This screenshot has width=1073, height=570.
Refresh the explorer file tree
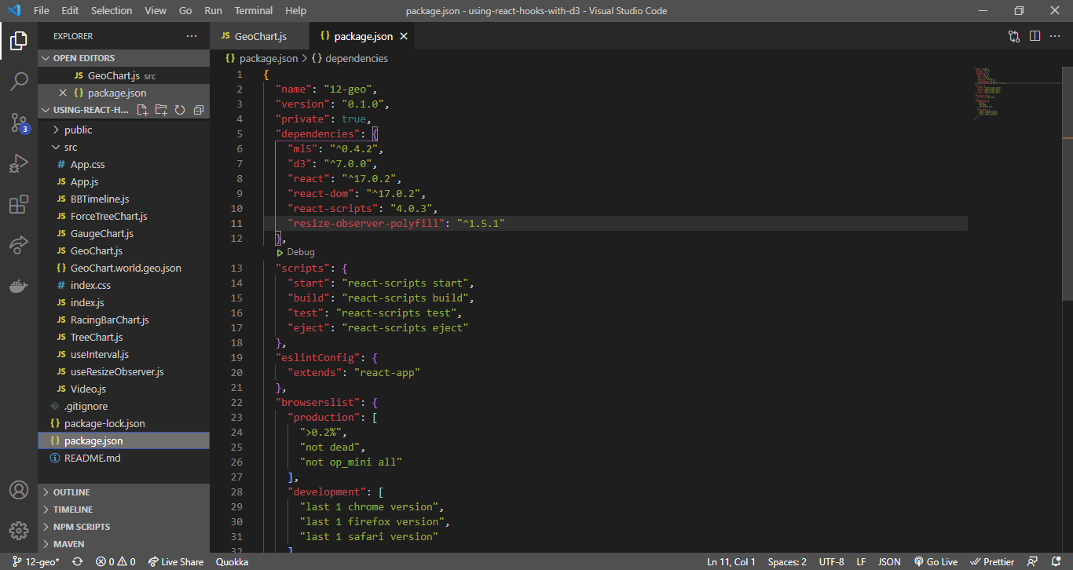(x=180, y=110)
